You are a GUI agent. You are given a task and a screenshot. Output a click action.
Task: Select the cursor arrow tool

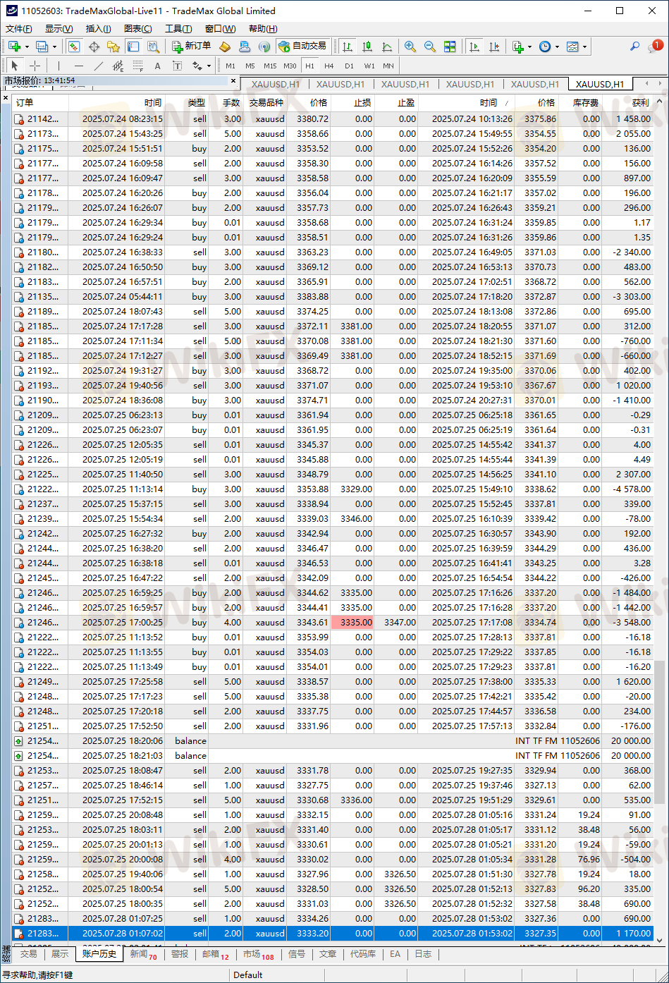[x=15, y=66]
